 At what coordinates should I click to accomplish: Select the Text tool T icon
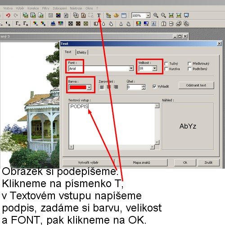[99, 15]
